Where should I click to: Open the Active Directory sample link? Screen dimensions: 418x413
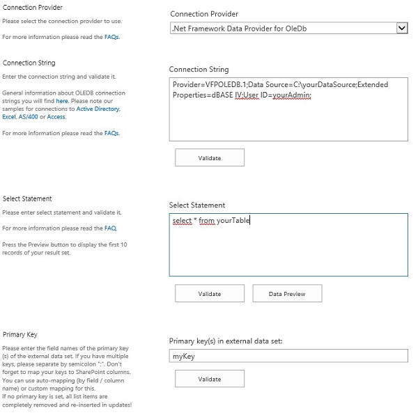click(x=98, y=109)
